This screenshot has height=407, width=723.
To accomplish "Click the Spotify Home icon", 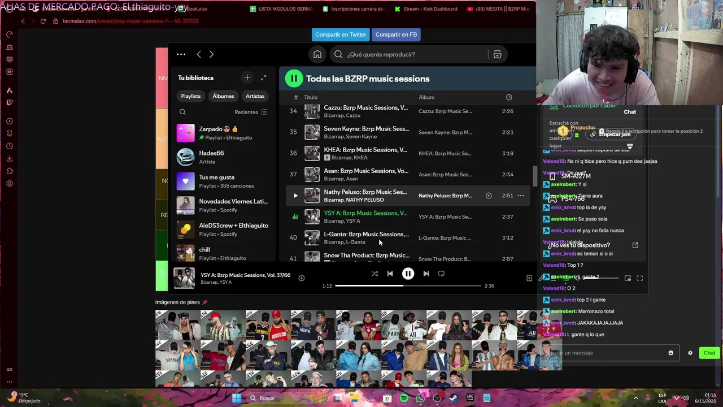I will tap(317, 54).
